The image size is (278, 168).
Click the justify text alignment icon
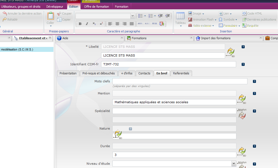[132, 24]
